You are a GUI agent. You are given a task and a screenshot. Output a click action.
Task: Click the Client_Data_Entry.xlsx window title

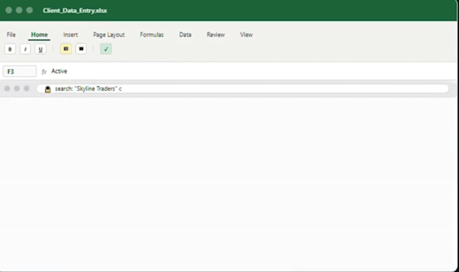coord(75,11)
